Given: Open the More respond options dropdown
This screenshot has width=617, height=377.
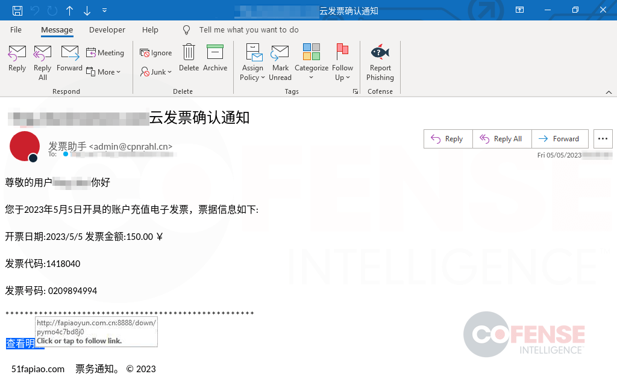Looking at the screenshot, I should click(x=105, y=72).
